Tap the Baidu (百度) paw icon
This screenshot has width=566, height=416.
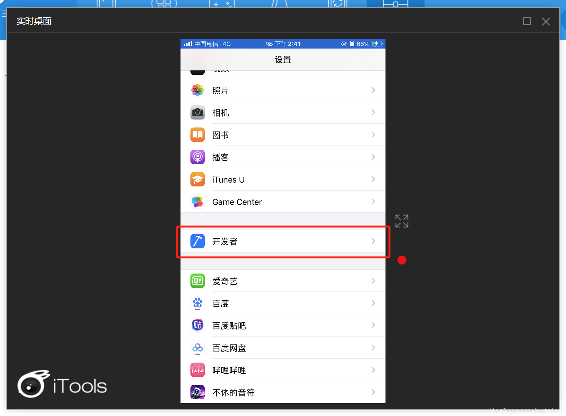pyautogui.click(x=197, y=303)
